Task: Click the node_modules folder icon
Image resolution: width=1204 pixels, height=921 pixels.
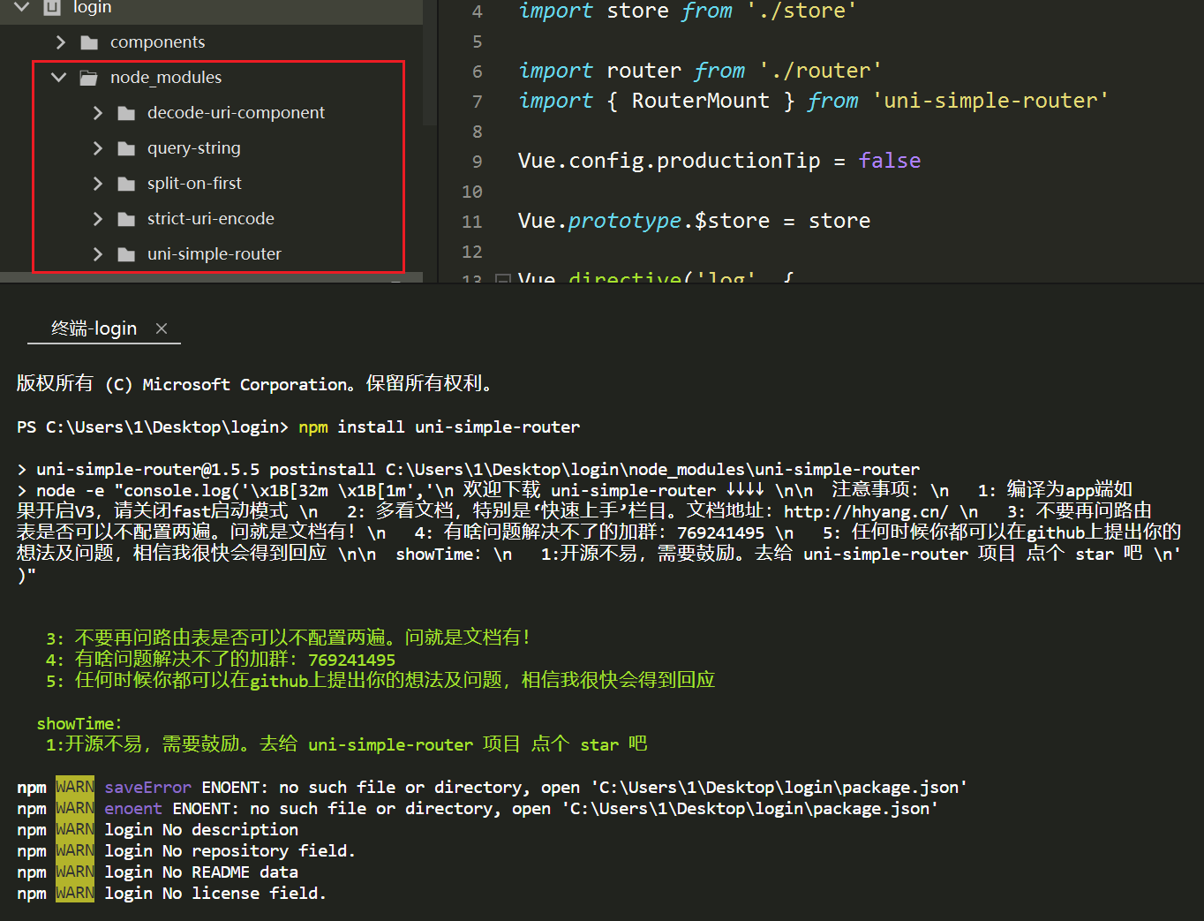Action: 88,77
